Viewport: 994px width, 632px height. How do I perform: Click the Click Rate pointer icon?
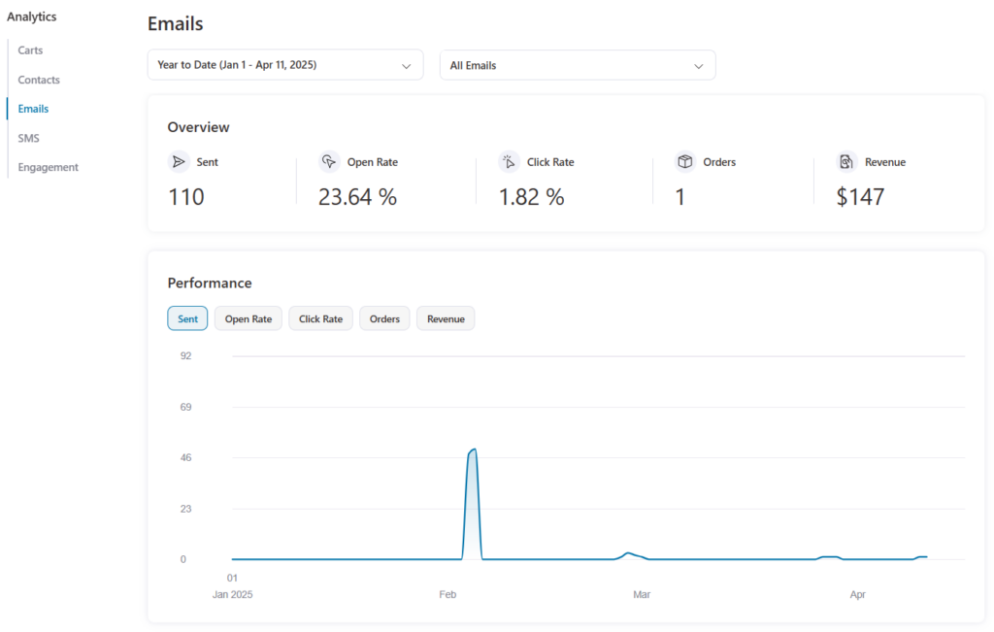pos(509,162)
